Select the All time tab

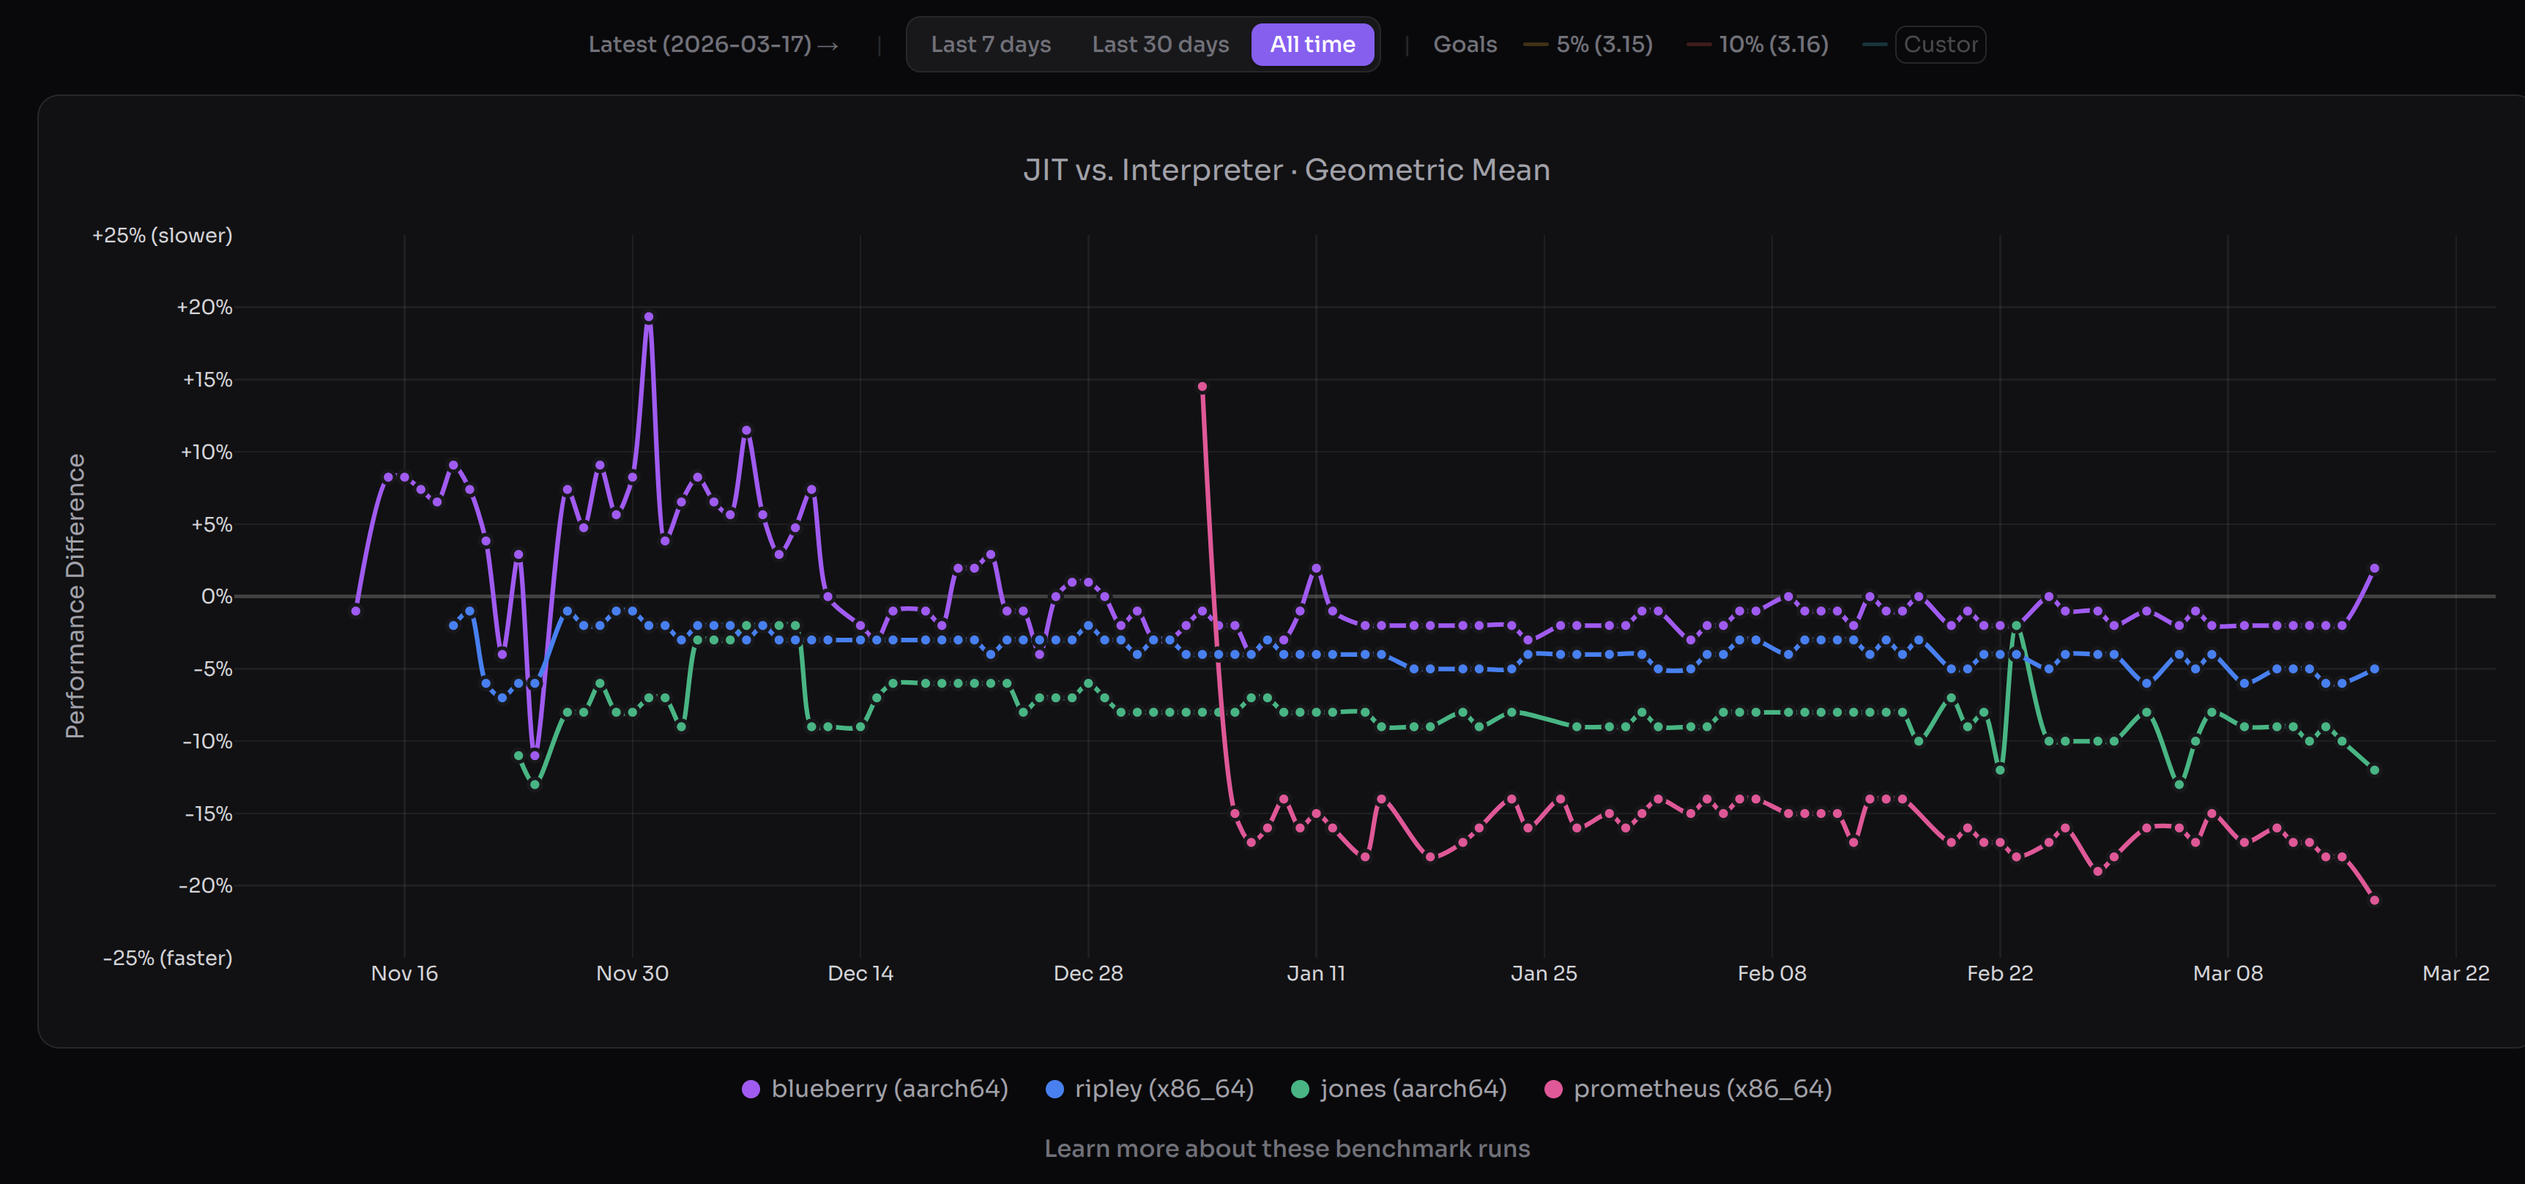pyautogui.click(x=1312, y=44)
